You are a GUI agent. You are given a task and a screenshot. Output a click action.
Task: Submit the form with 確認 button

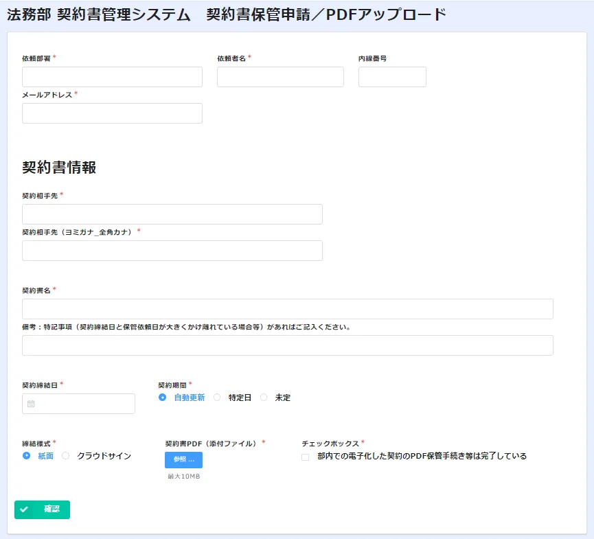click(x=43, y=509)
